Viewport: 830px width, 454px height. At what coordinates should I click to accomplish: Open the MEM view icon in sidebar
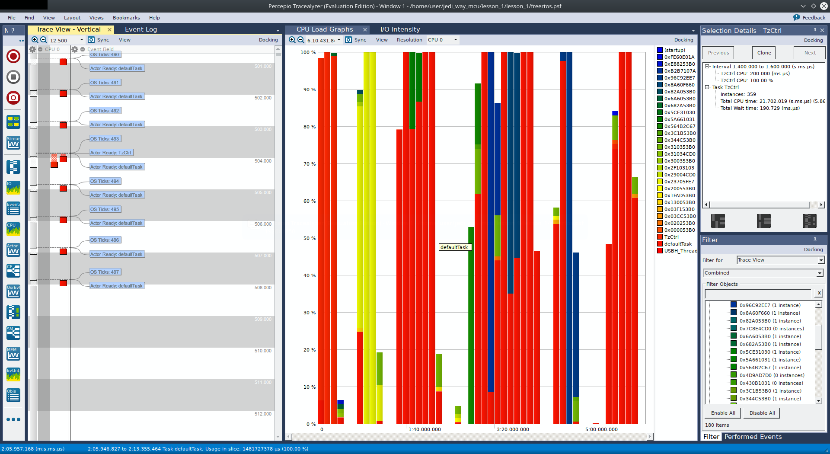pos(13,354)
